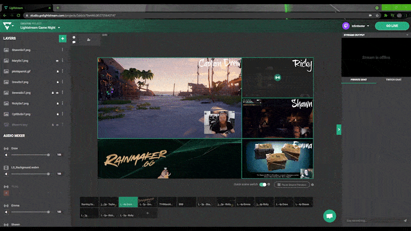Click the image icon of ShawnSoT.png layer
This screenshot has width=411, height=231.
6,50
